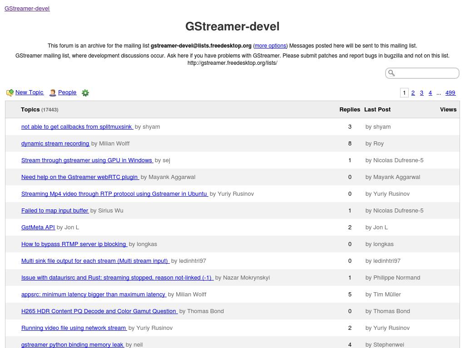
Task: Open the 'Failed to map input buffer' topic
Action: pyautogui.click(x=55, y=210)
